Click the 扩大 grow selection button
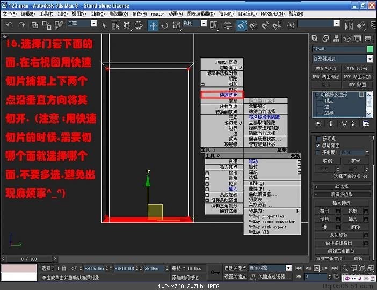Screen dimensions: 377x290 (356, 161)
